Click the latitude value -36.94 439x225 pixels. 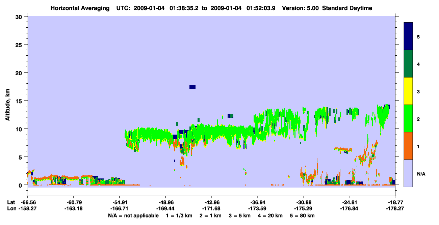(257, 202)
